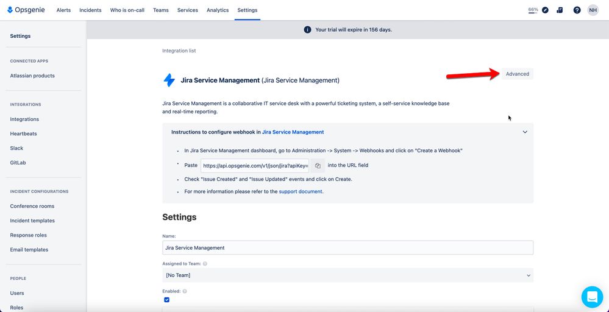
Task: Open the release notes icon in header
Action: (560, 10)
